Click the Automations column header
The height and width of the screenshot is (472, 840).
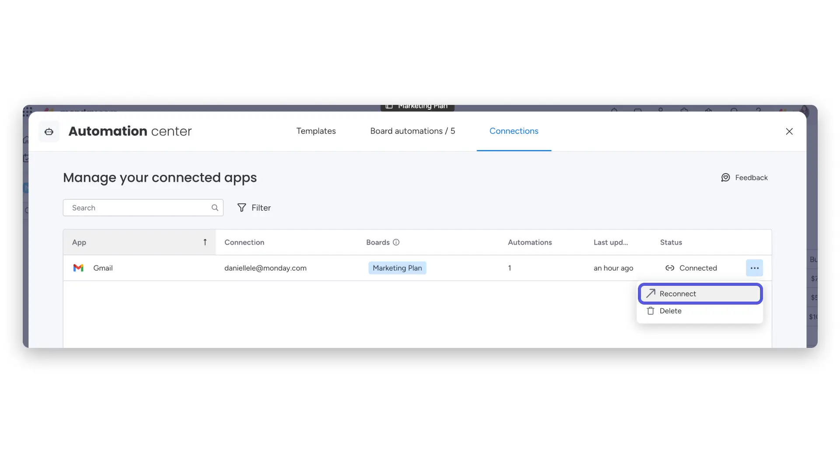point(530,242)
